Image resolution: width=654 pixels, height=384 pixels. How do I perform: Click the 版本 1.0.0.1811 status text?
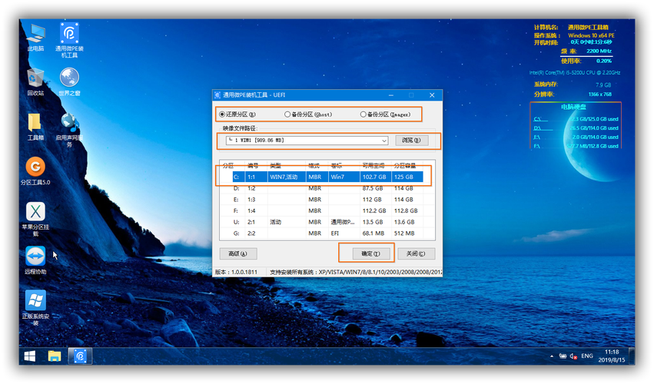pyautogui.click(x=236, y=272)
